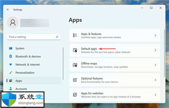Expand the Optional features chevron
The width and height of the screenshot is (169, 108).
point(155,80)
